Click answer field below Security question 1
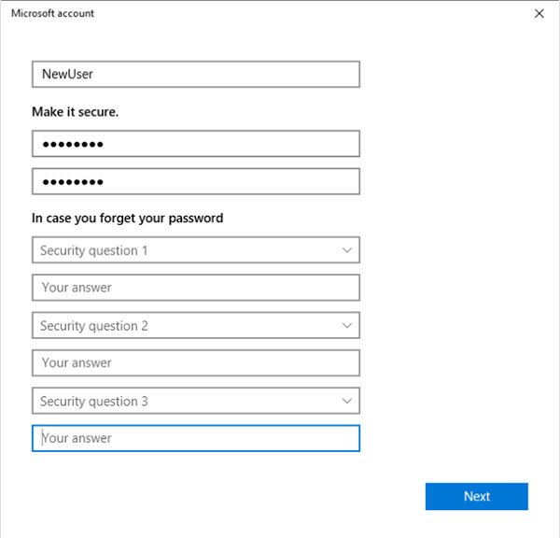The height and width of the screenshot is (538, 560). (x=196, y=288)
